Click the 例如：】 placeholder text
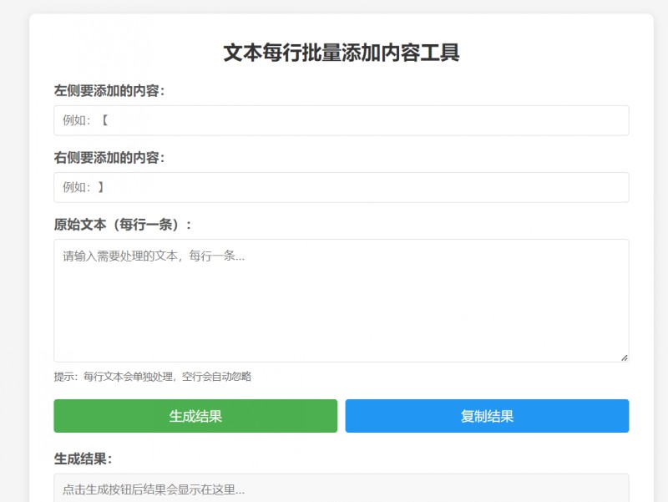 tap(83, 187)
